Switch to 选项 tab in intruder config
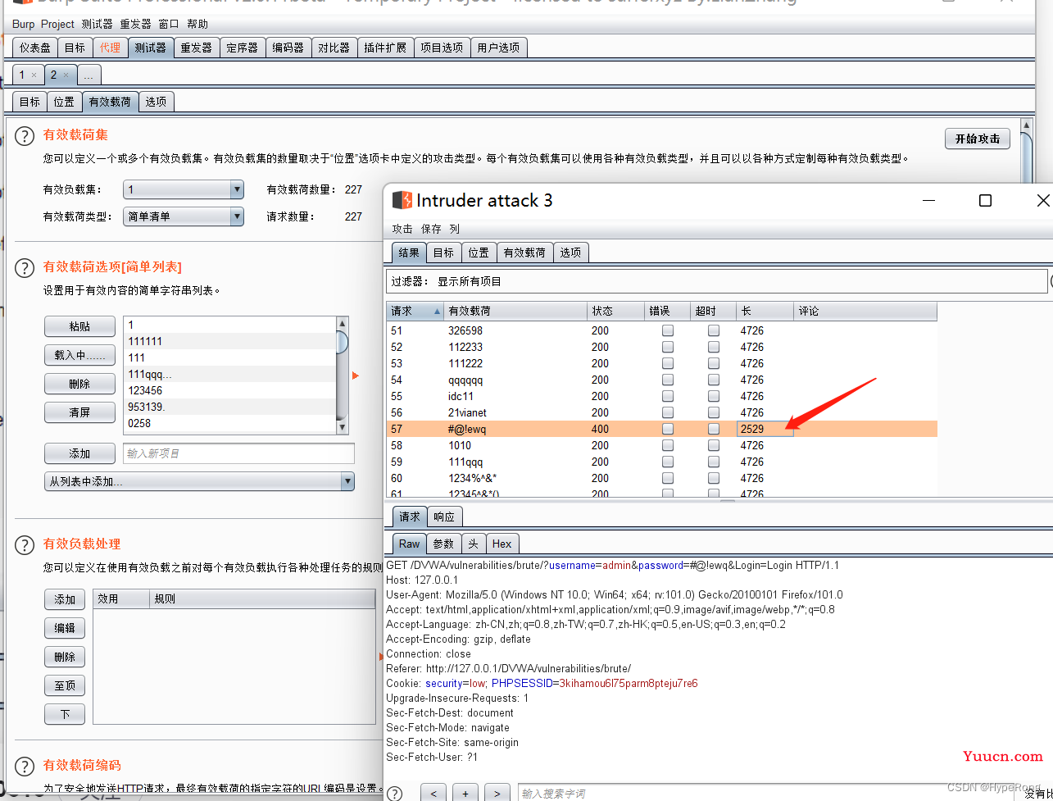This screenshot has height=801, width=1053. 156,102
